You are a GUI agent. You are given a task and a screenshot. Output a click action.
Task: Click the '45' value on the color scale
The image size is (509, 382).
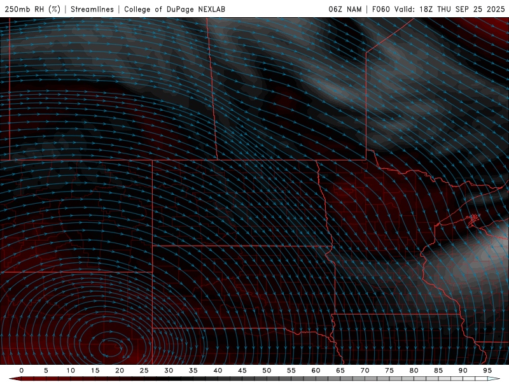coord(242,371)
